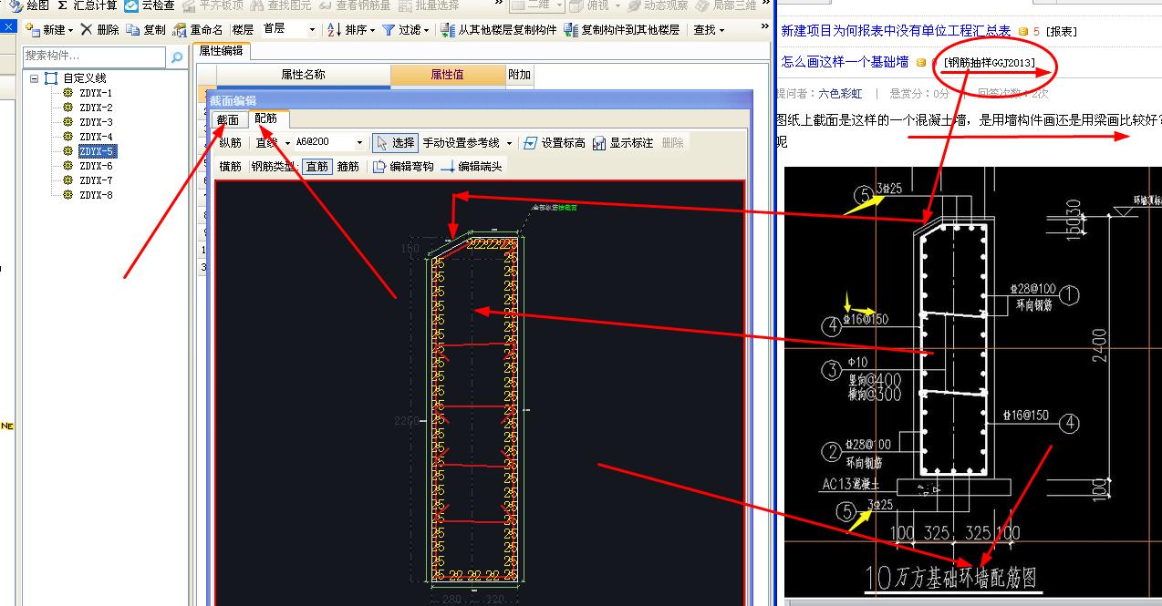
Task: Click 复制构件到其他楼层 icon
Action: pyautogui.click(x=571, y=29)
